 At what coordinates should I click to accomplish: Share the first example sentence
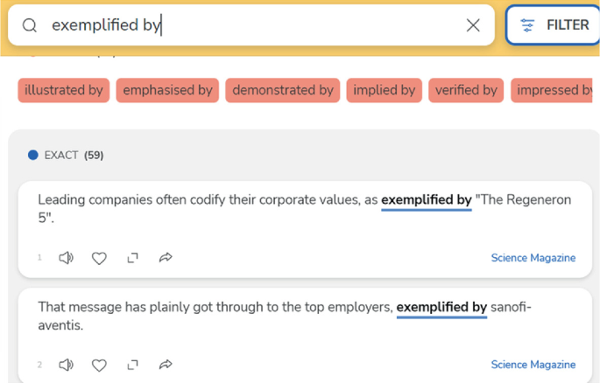(x=166, y=258)
